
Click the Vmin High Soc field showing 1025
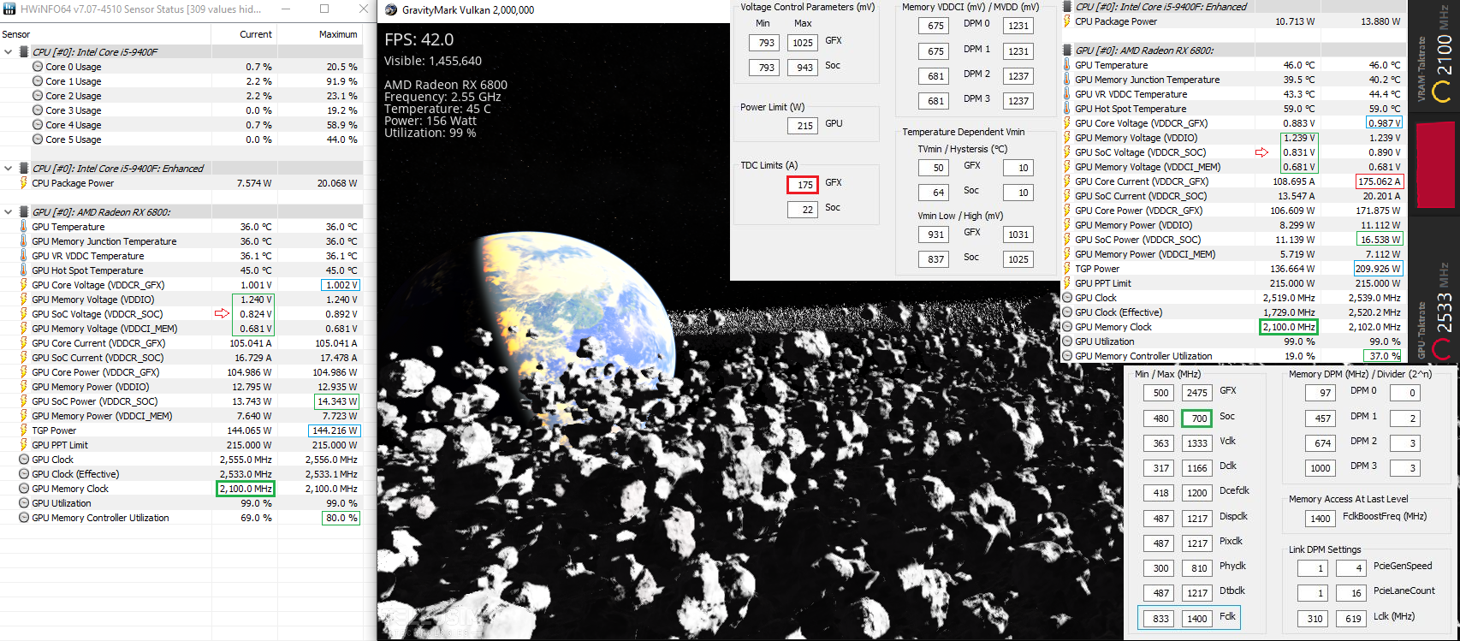[x=1018, y=259]
